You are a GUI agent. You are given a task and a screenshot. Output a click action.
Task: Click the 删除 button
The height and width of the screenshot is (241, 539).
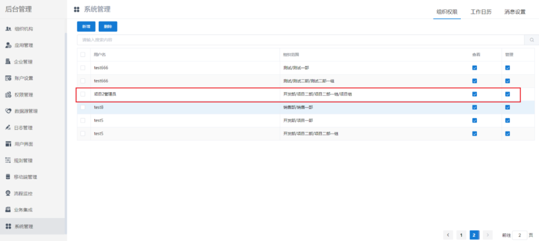[x=108, y=26]
